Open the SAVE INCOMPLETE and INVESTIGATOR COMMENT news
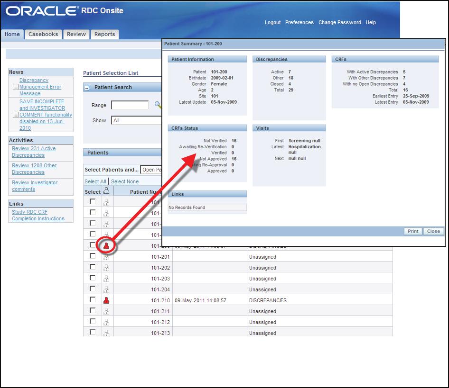The width and height of the screenshot is (449, 388). pyautogui.click(x=46, y=115)
